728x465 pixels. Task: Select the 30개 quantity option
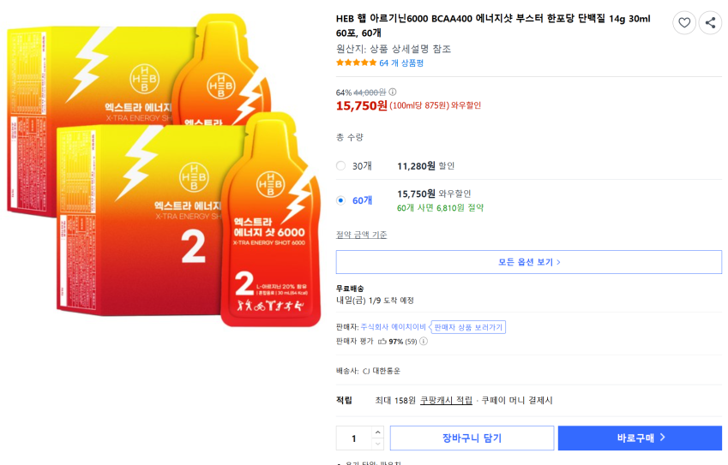coord(341,166)
